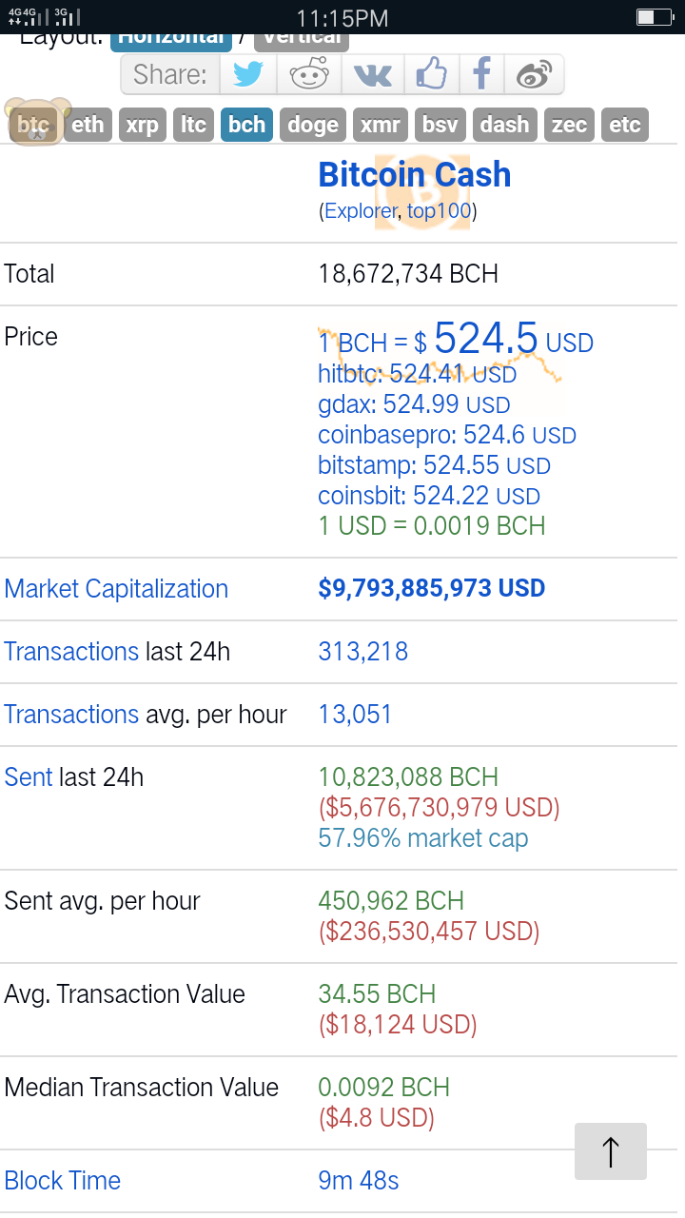The width and height of the screenshot is (685, 1218).
Task: Select the btc coin tab
Action: [x=33, y=125]
